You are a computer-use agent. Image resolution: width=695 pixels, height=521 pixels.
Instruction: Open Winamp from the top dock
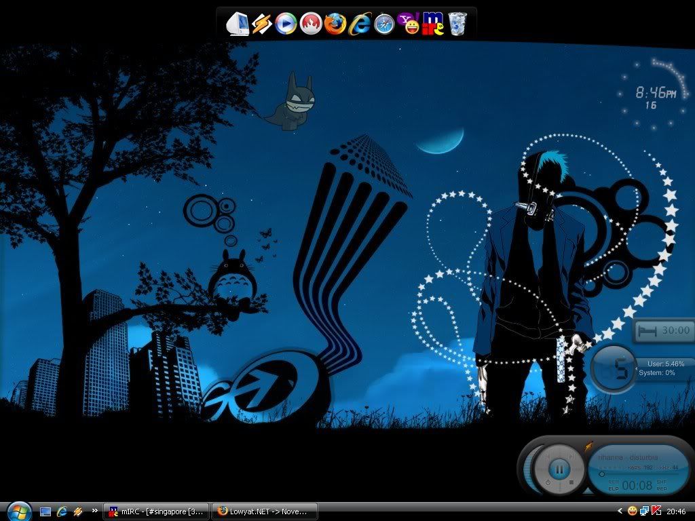(x=261, y=24)
